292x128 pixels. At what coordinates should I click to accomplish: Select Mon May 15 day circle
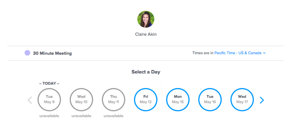178,100
